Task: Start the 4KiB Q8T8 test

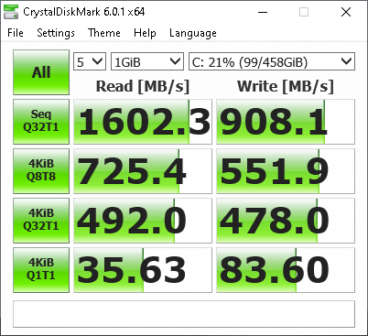Action: tap(41, 171)
